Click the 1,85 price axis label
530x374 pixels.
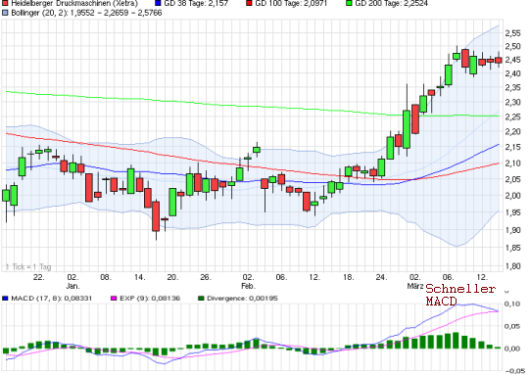pos(513,248)
